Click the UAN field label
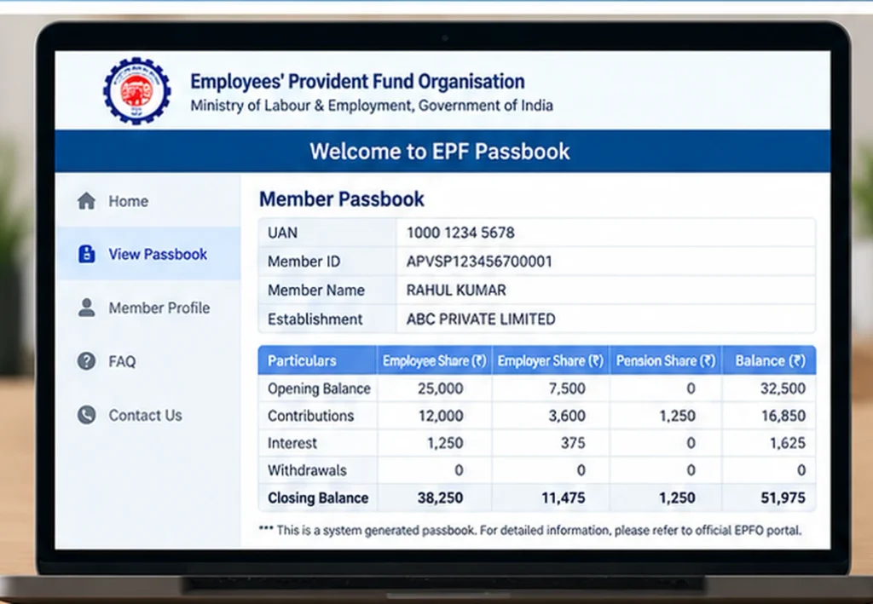The height and width of the screenshot is (604, 873). coord(282,233)
